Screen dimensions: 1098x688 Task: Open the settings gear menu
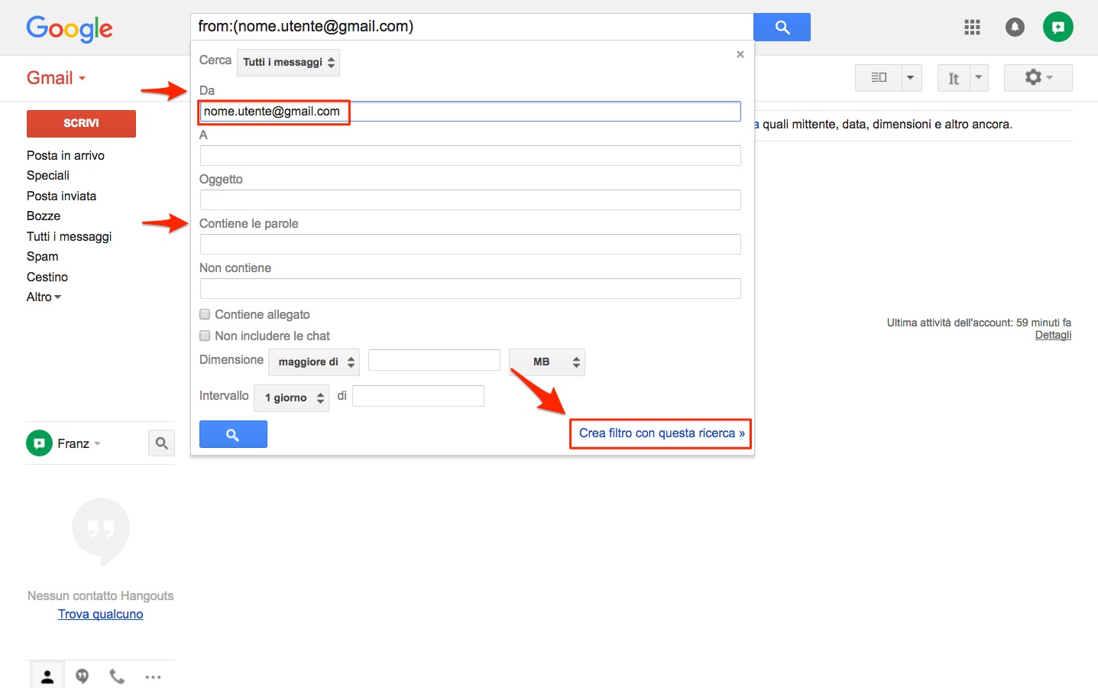coord(1038,77)
